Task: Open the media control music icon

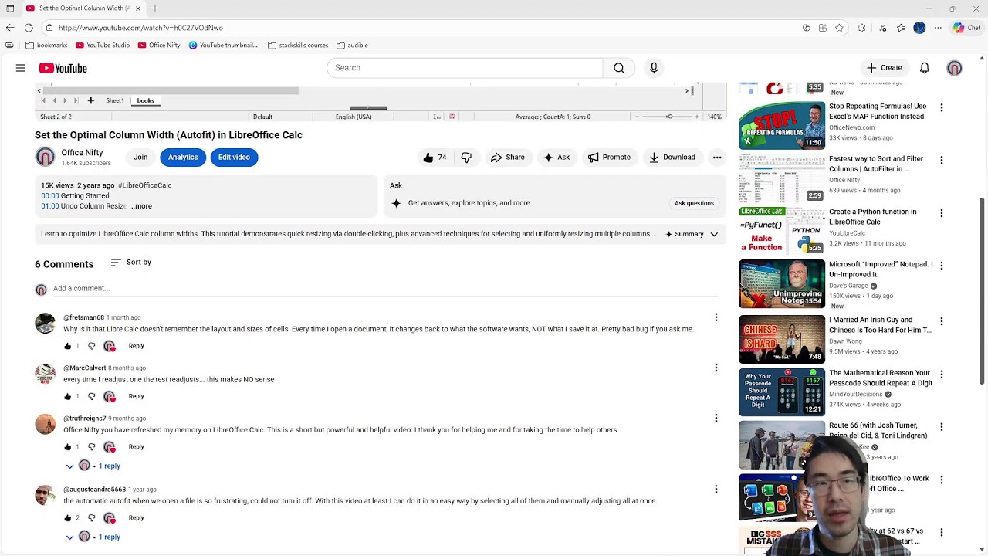Action: (883, 28)
